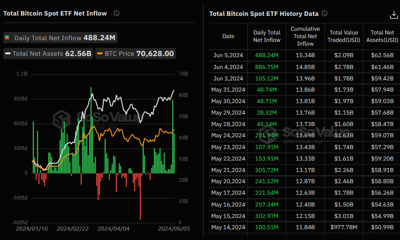Click the 100.51M daily inflow value
Viewport: 400px width, 240px height.
coord(267,227)
